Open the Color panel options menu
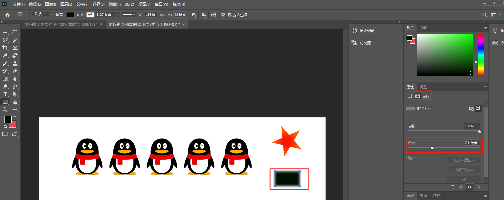504x200 pixels. click(x=485, y=28)
